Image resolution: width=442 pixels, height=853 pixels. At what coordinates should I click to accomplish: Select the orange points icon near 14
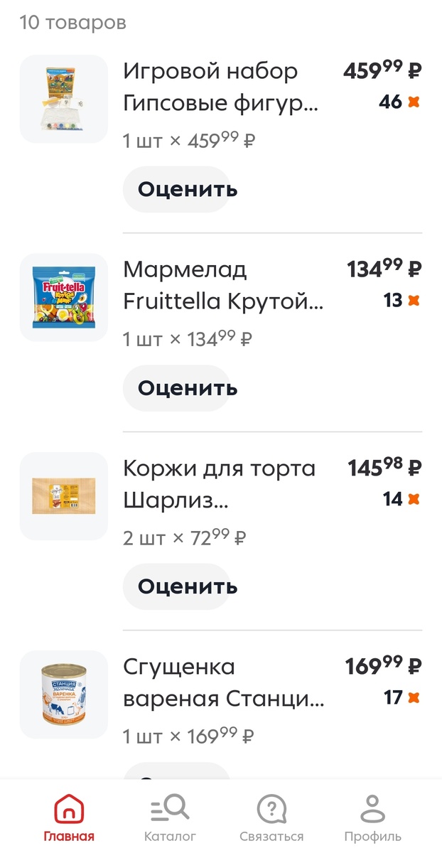click(412, 500)
